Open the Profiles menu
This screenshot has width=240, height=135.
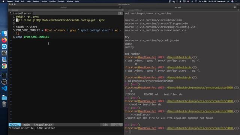click(52, 1)
